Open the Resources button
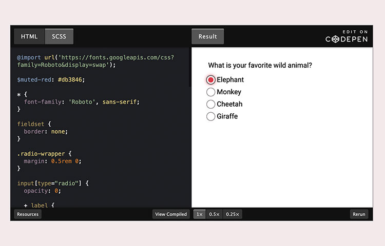The image size is (385, 246). (x=28, y=214)
